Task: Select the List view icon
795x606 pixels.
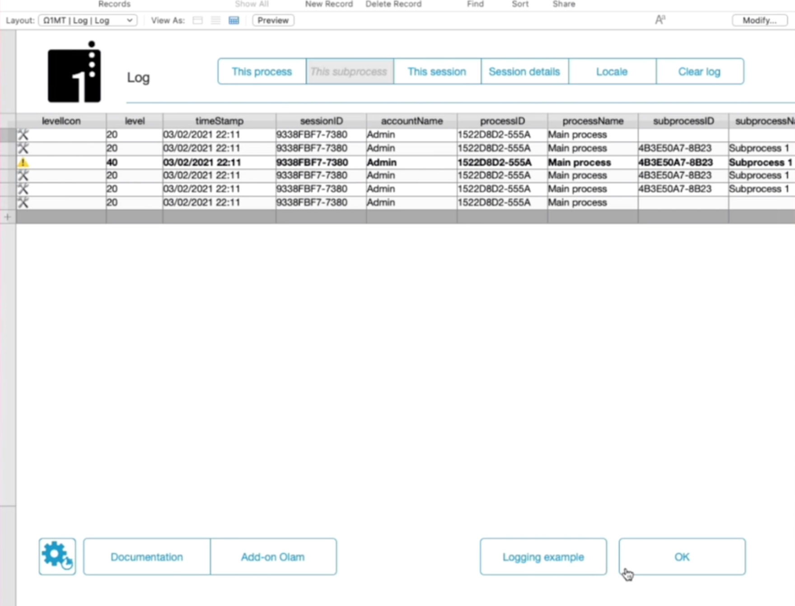Action: click(x=216, y=20)
